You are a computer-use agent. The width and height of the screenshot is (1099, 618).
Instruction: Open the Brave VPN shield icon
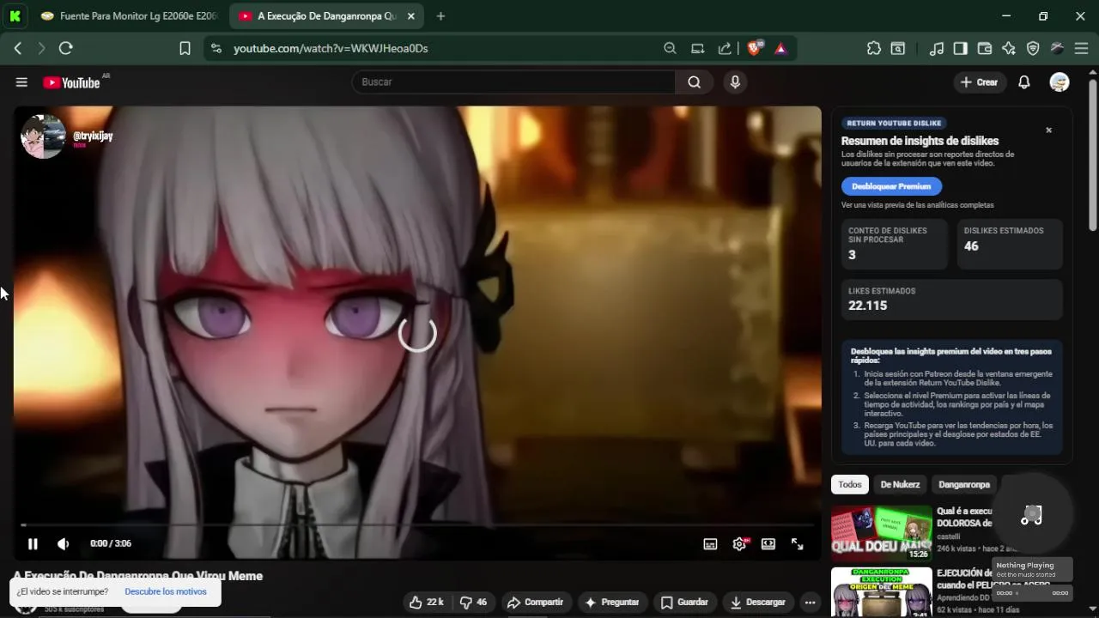[x=1033, y=49]
